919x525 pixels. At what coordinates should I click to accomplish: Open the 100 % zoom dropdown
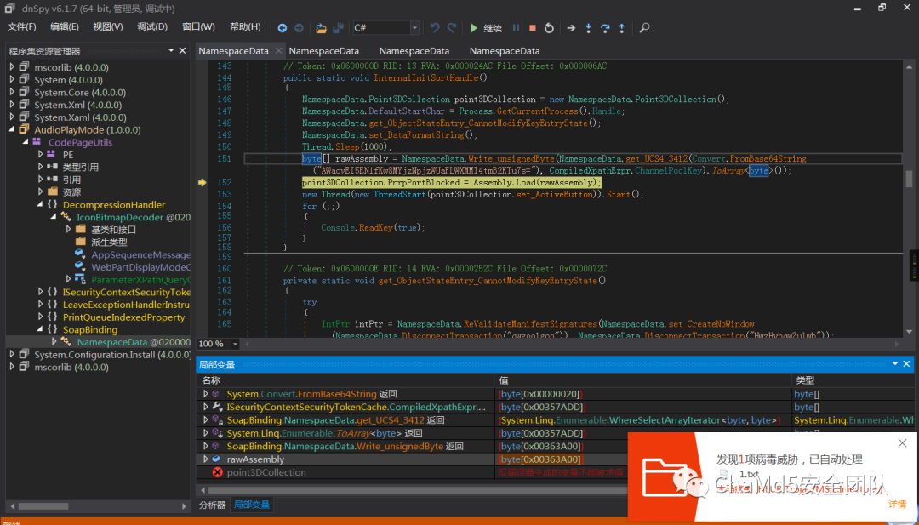click(x=236, y=344)
